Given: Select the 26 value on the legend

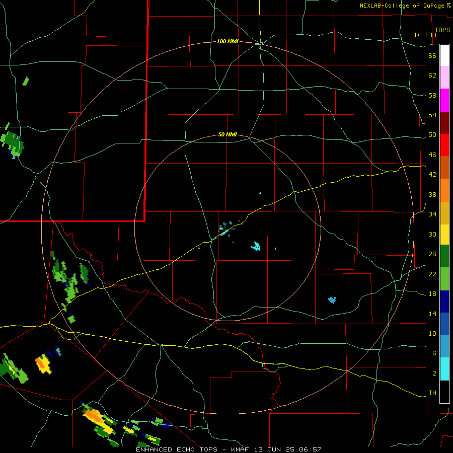Looking at the screenshot, I should pos(432,254).
